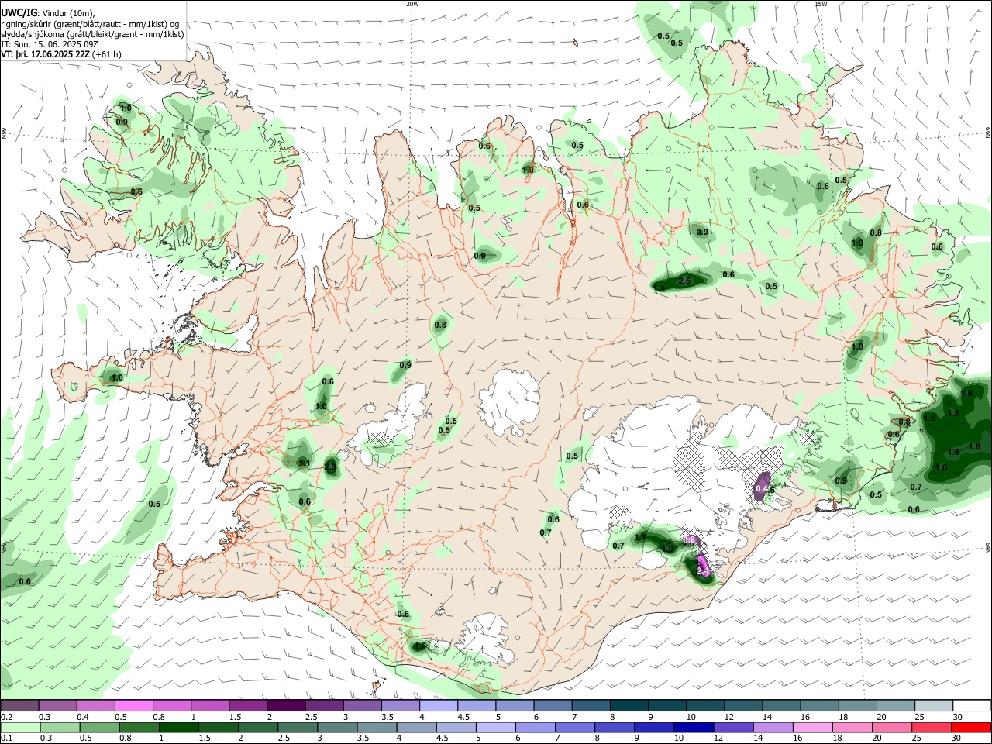The width and height of the screenshot is (992, 744).
Task: Click the 'slydda/snjókoma' legend description line
Action: coord(92,34)
